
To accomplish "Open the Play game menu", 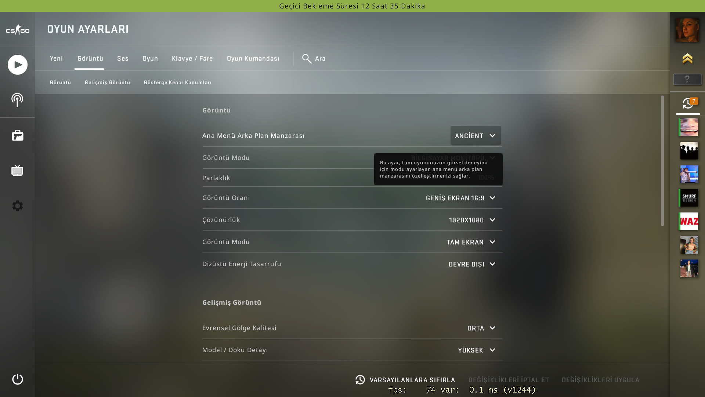I will 18,65.
